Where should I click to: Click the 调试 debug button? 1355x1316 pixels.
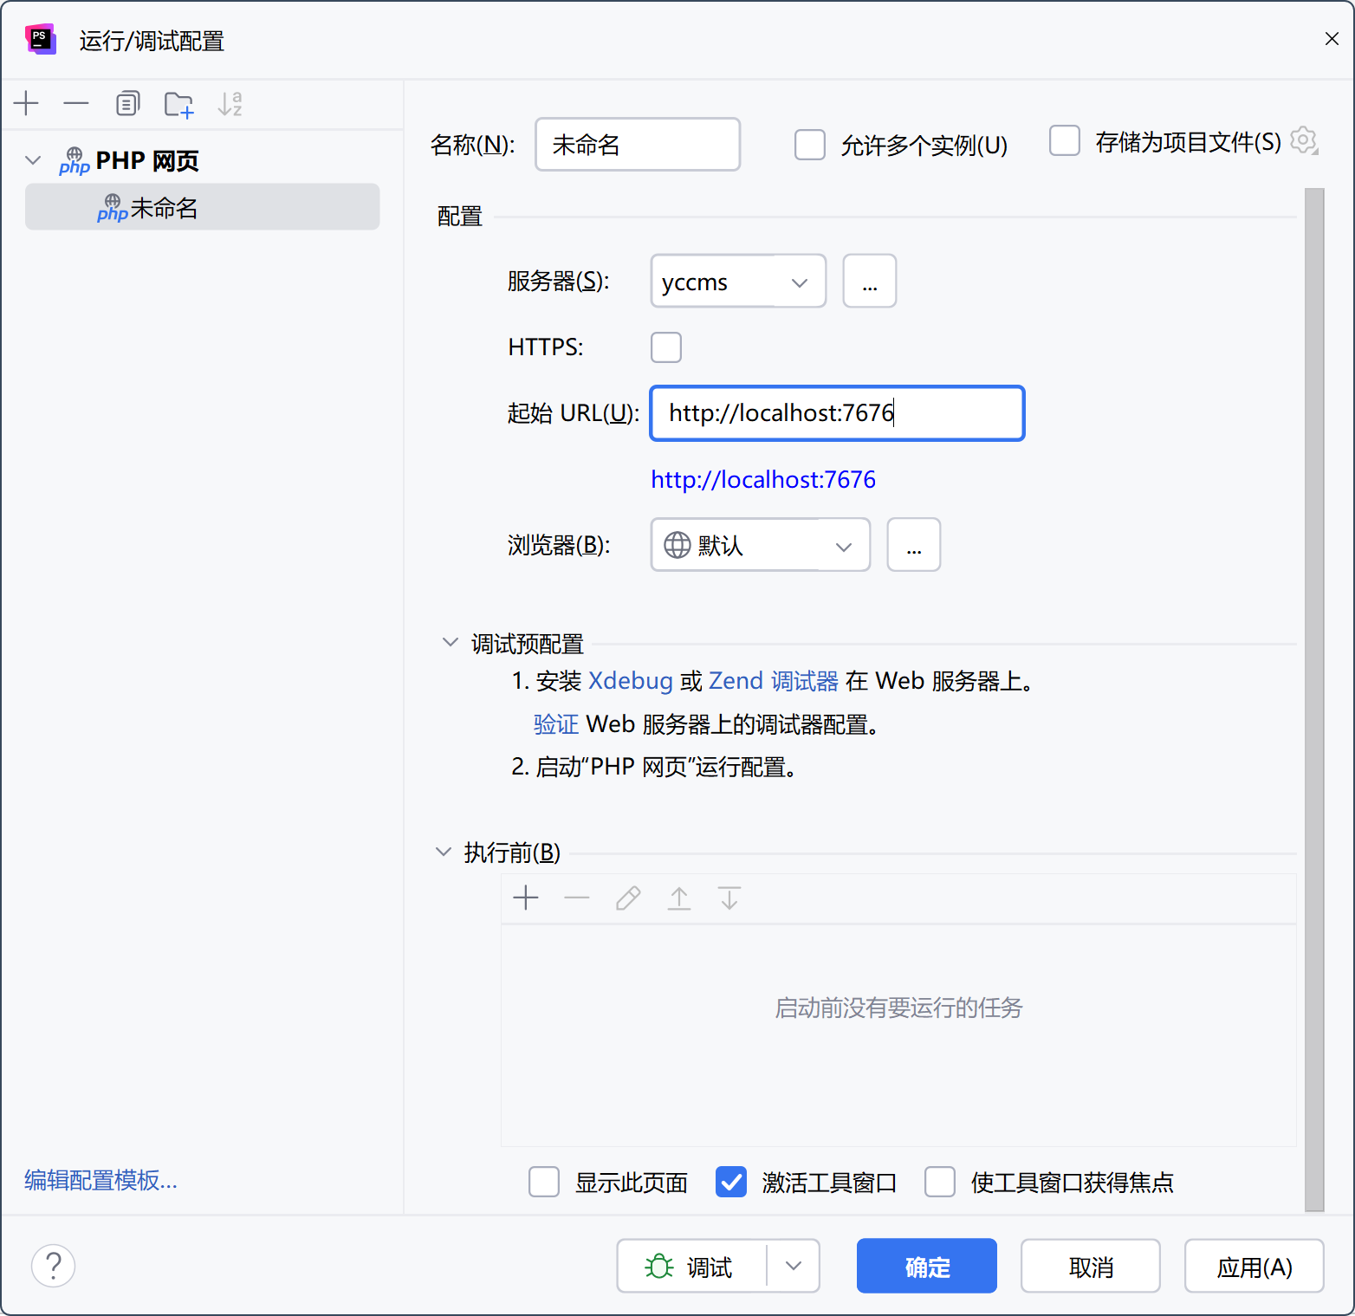tap(691, 1266)
